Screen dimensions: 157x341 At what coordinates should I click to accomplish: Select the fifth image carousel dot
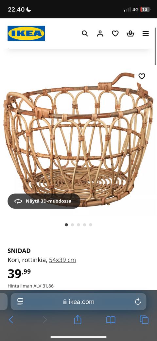click(91, 224)
